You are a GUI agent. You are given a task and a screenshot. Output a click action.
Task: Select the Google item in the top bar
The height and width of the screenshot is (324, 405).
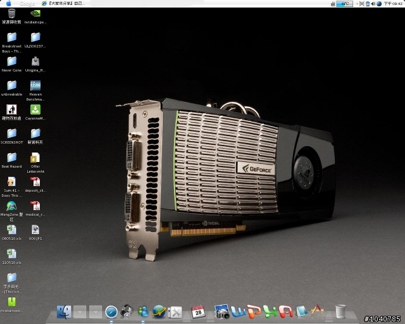[x=27, y=4]
